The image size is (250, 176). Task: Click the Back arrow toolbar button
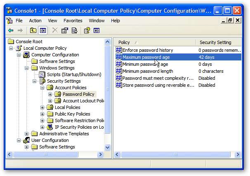(11, 30)
